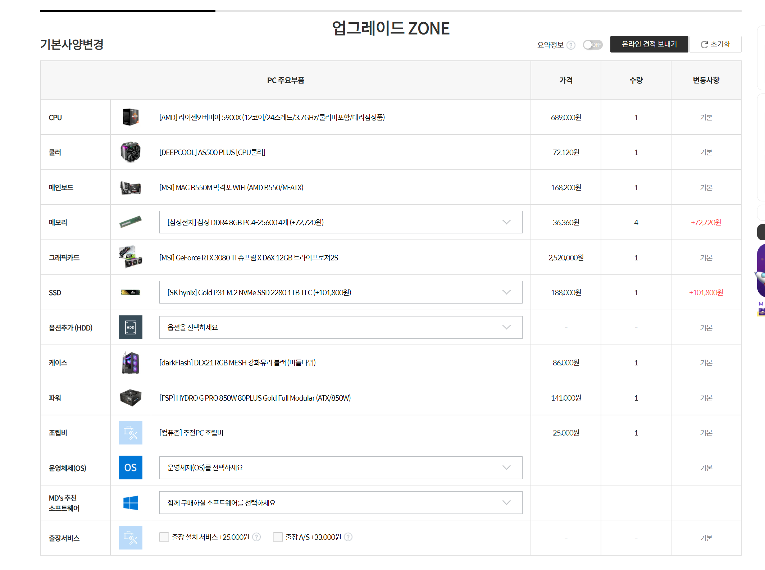
Task: Open the 운영체제(OS) selection dropdown
Action: tap(341, 468)
